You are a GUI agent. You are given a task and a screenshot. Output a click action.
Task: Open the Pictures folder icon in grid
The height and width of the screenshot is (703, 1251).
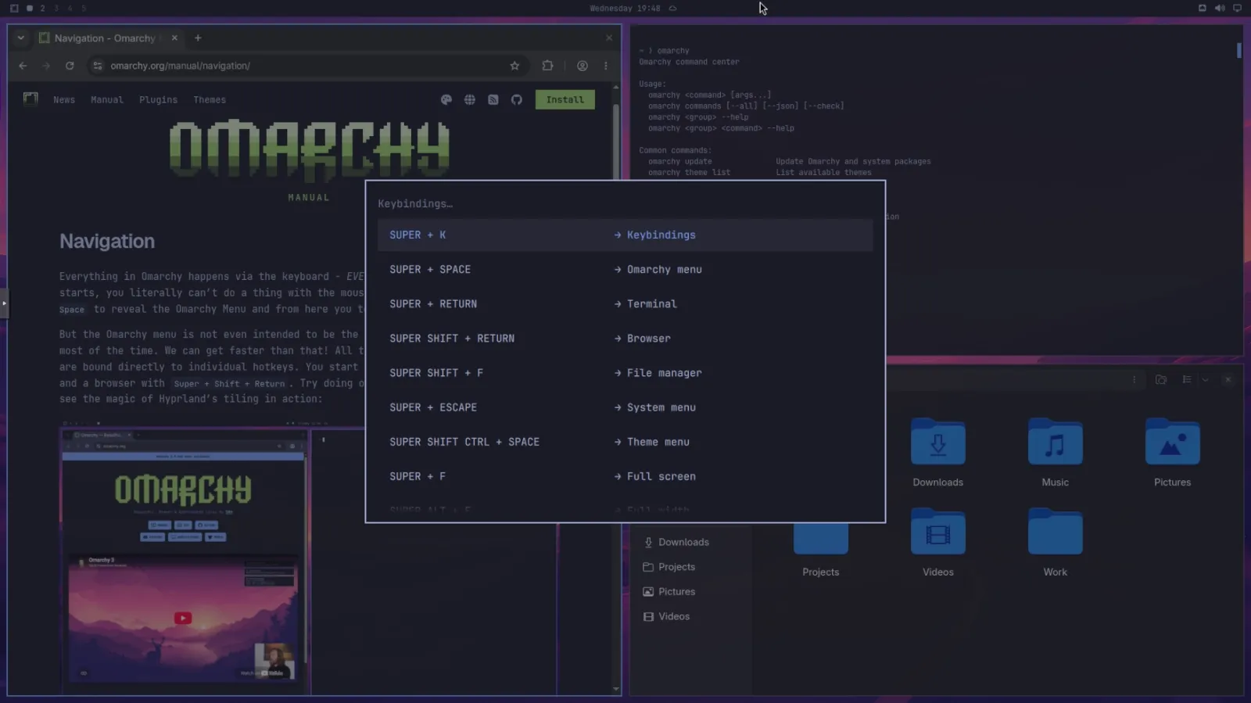pos(1172,442)
